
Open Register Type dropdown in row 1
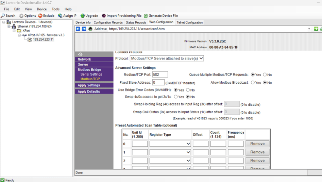click(x=170, y=152)
